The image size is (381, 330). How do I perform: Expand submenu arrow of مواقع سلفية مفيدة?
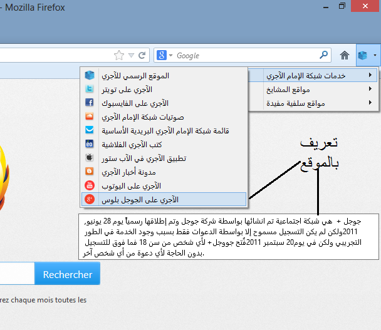pos(370,103)
